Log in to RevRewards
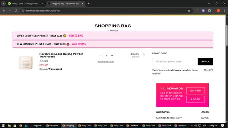 click(196, 99)
